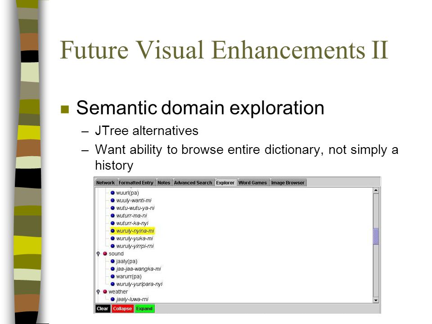Viewport: 432px width, 324px height.
Task: Select the Explorer tab
Action: tap(225, 183)
